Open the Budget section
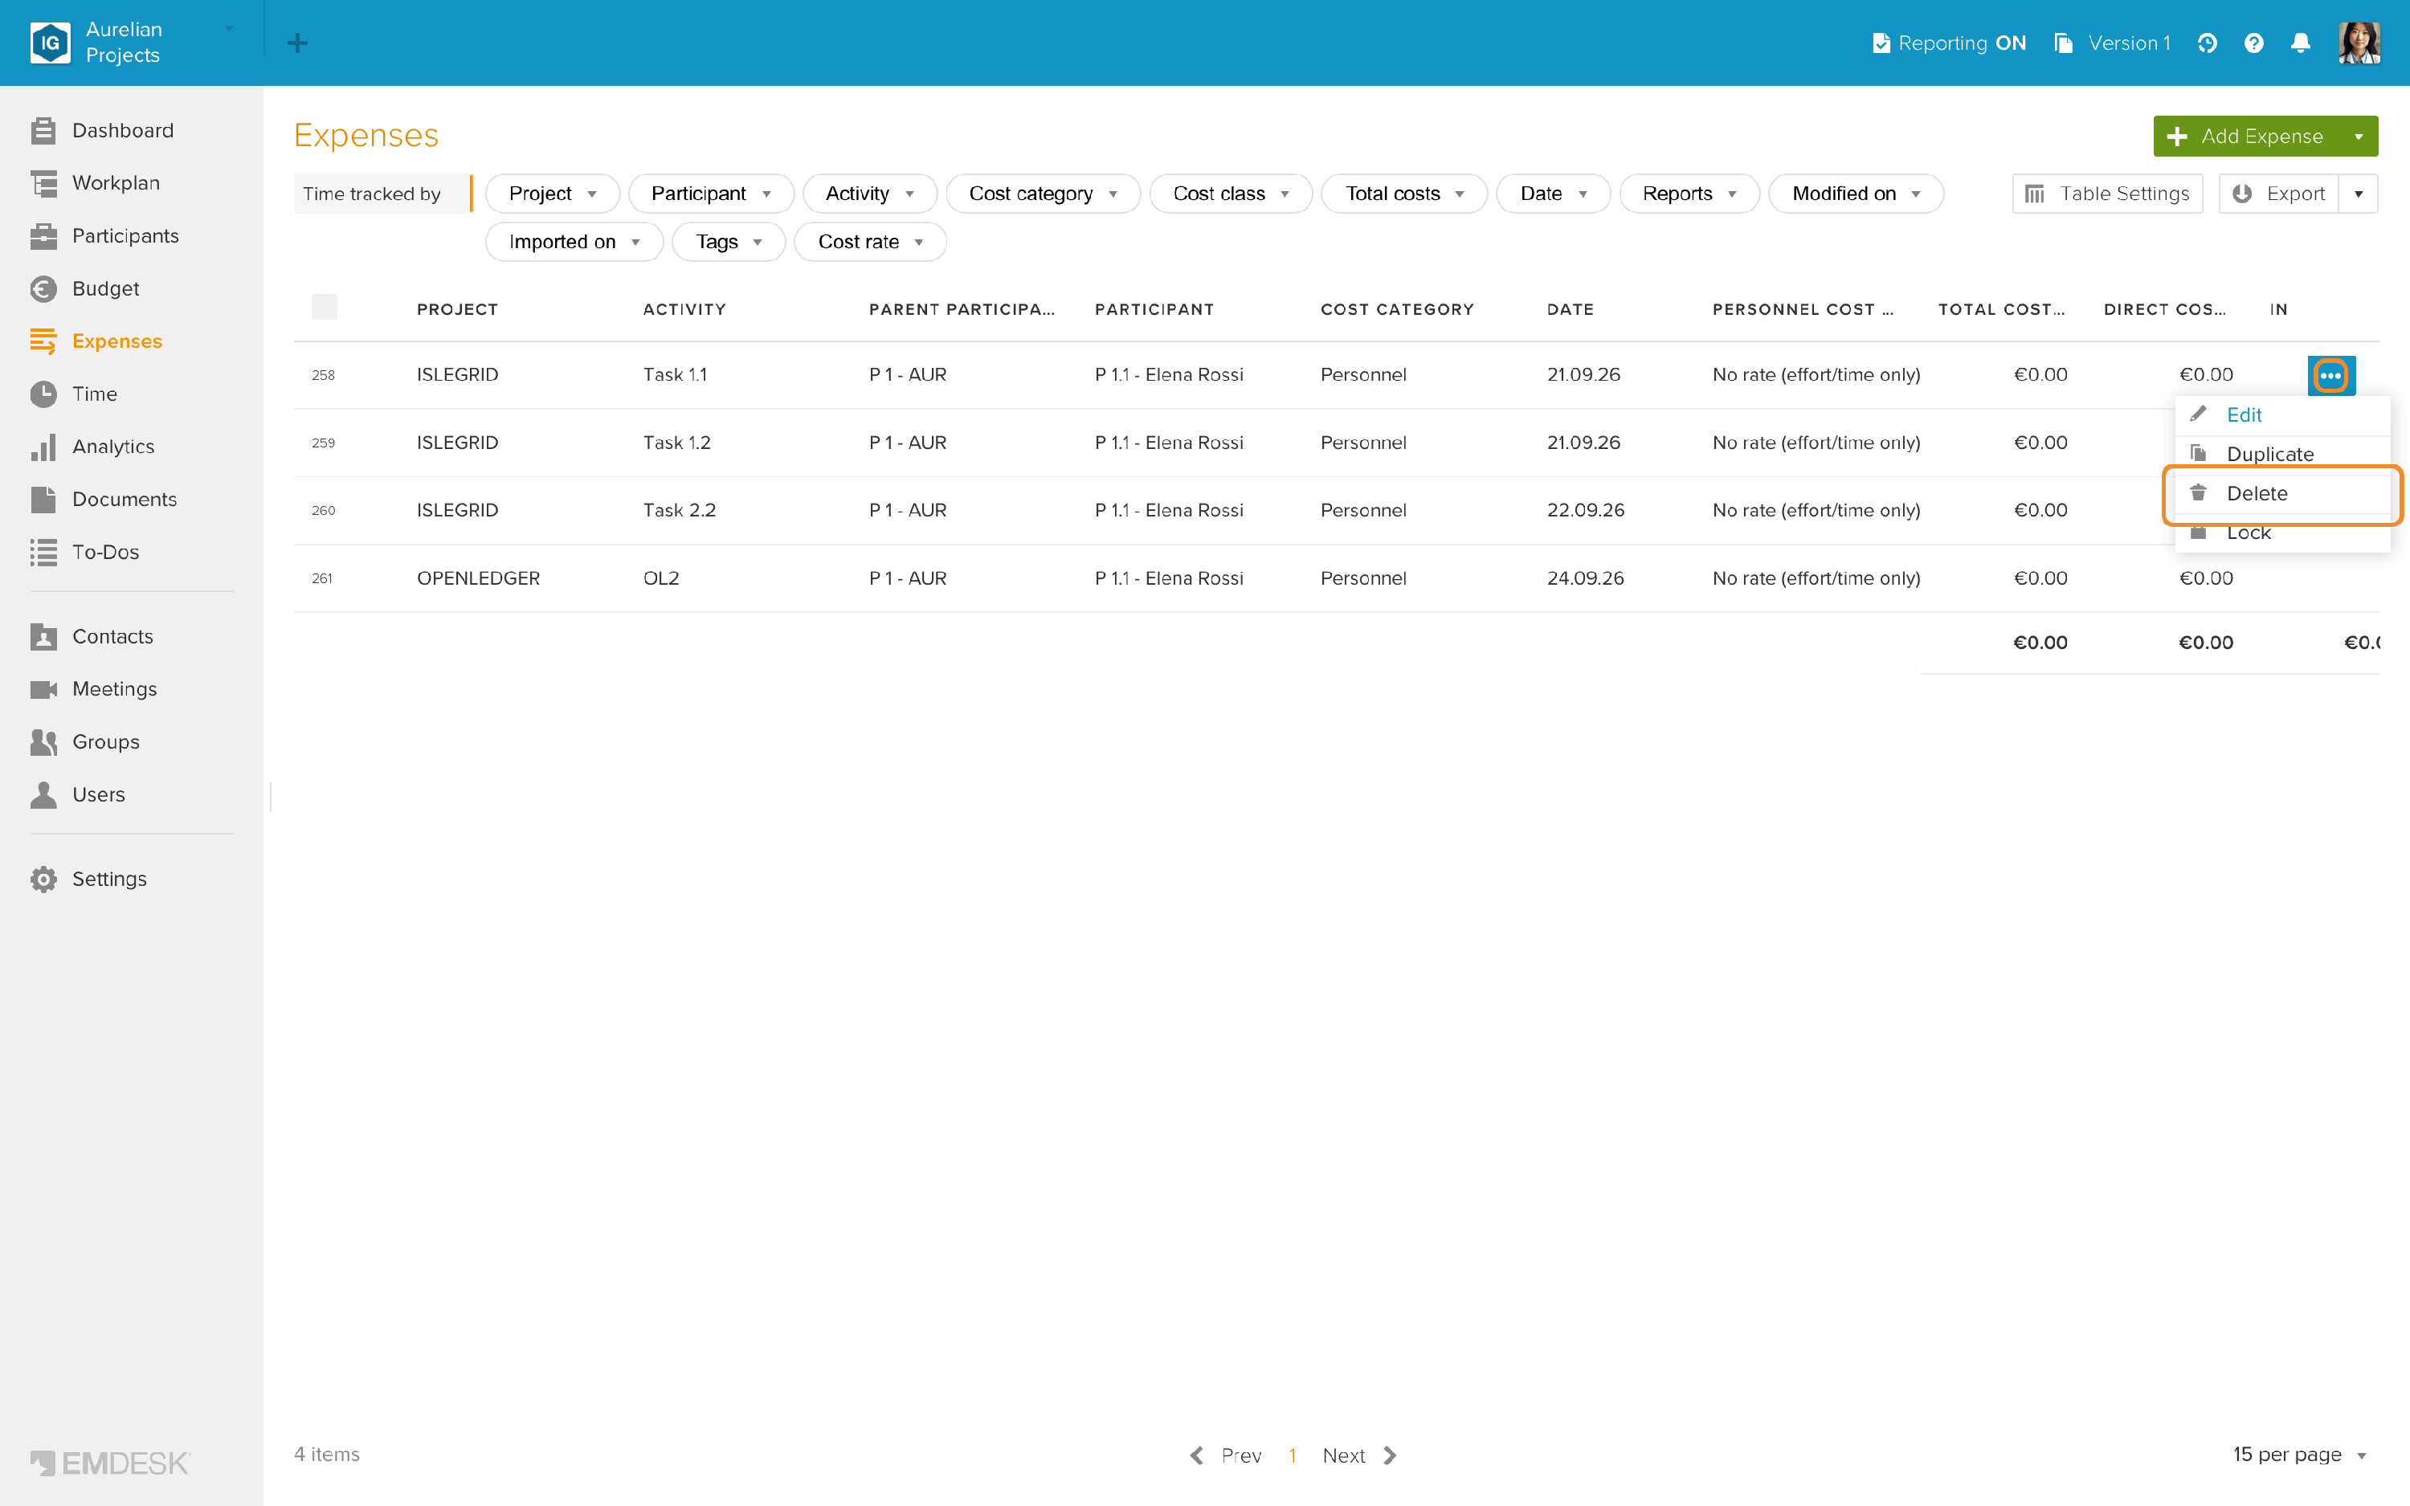This screenshot has width=2410, height=1506. coord(105,289)
